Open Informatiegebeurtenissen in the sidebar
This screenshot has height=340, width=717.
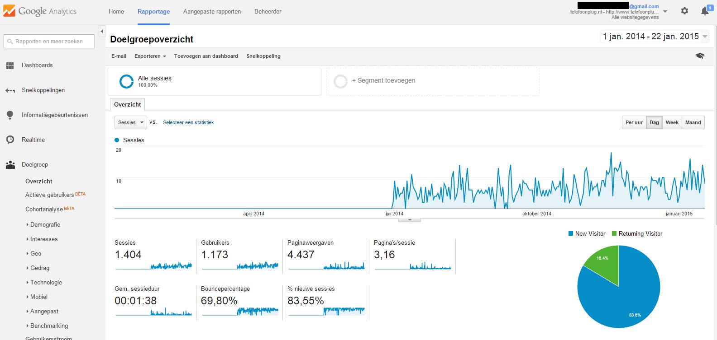click(x=55, y=115)
